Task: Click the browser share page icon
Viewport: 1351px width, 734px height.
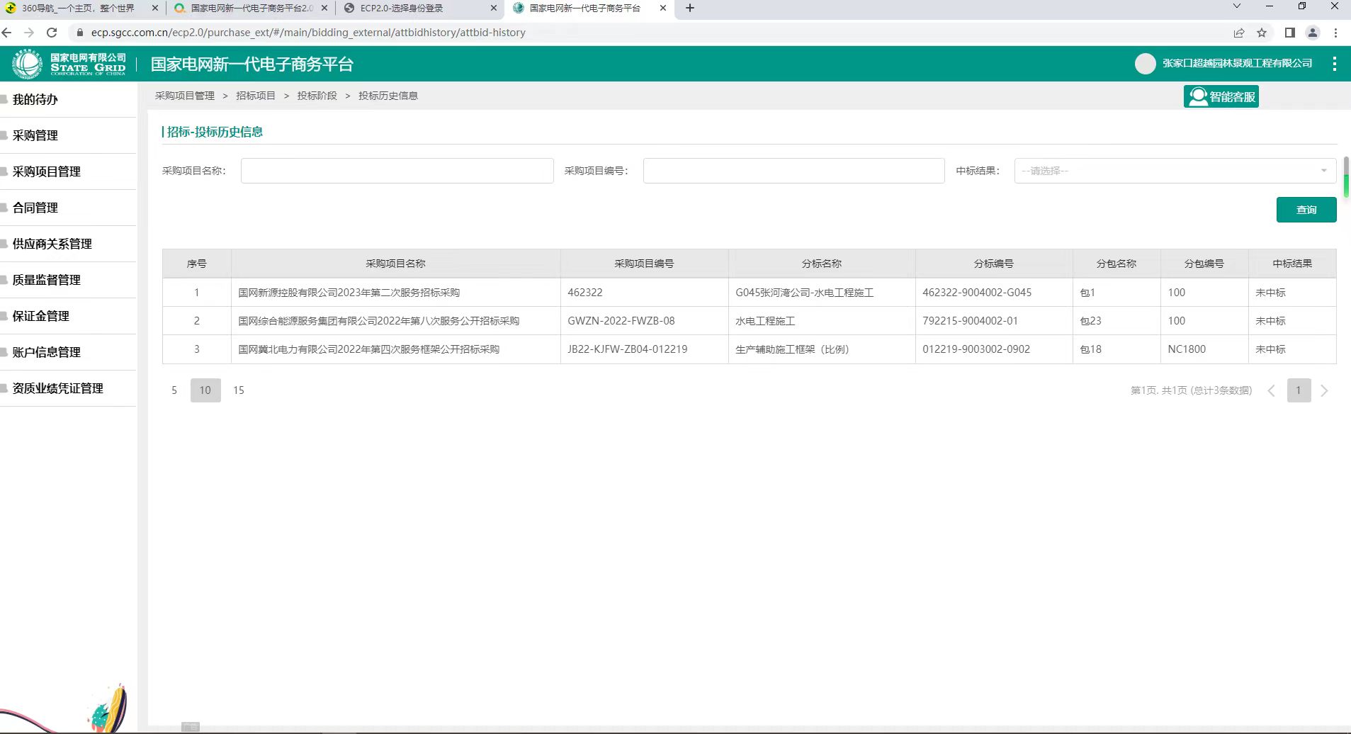Action: pos(1239,33)
